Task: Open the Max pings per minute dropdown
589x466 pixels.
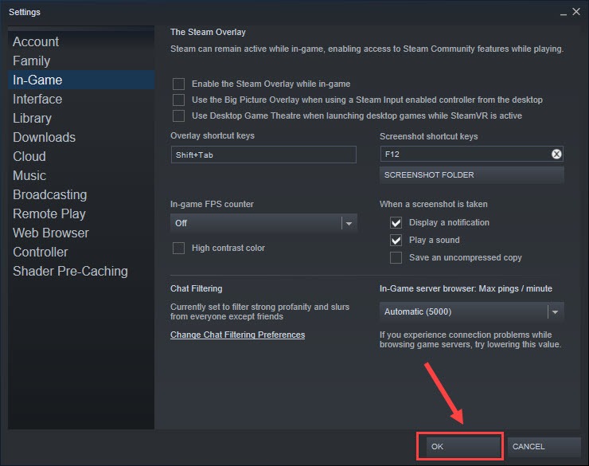Action: coord(471,312)
